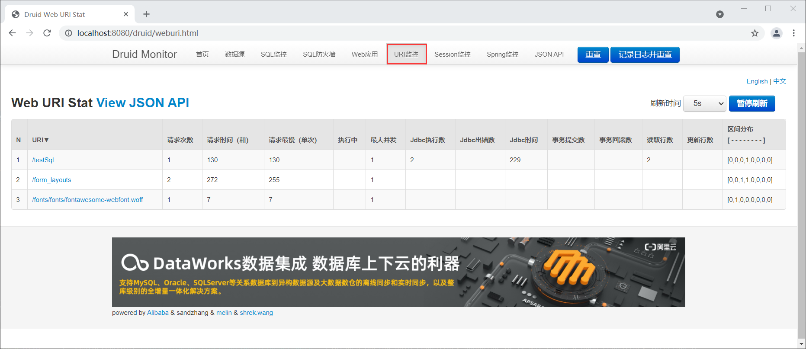Click the blue 重置 button

click(x=593, y=54)
